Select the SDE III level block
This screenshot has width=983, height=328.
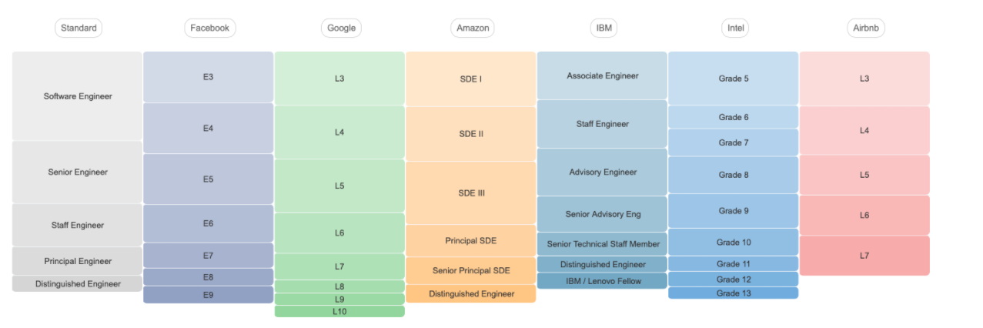pos(470,192)
